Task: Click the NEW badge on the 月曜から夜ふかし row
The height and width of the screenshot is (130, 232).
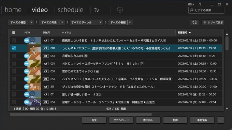Action: tap(27, 56)
